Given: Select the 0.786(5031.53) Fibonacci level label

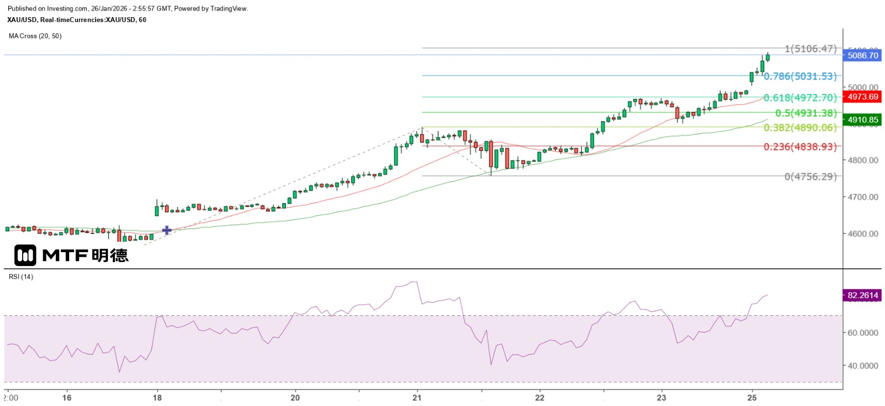Looking at the screenshot, I should [x=800, y=76].
